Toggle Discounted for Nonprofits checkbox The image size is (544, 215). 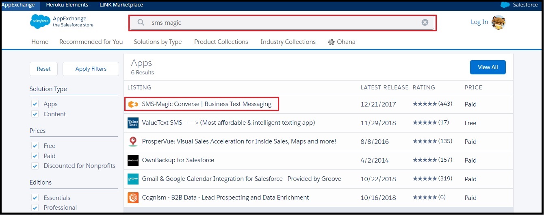click(35, 166)
